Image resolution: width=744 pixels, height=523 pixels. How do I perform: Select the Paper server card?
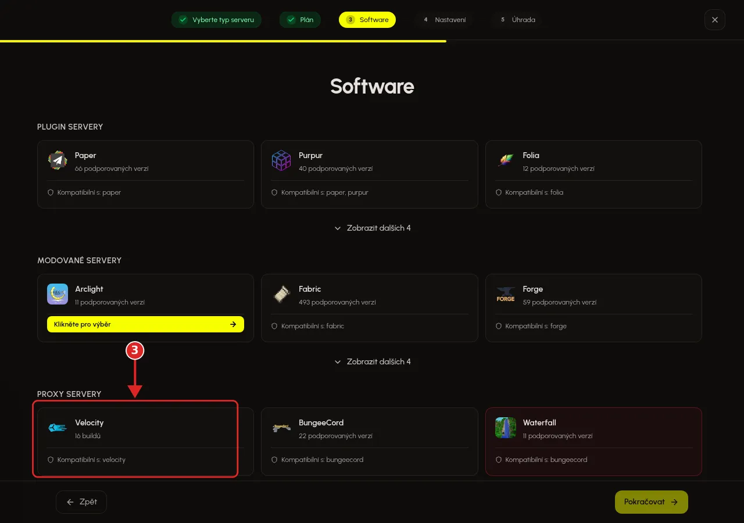pos(145,174)
